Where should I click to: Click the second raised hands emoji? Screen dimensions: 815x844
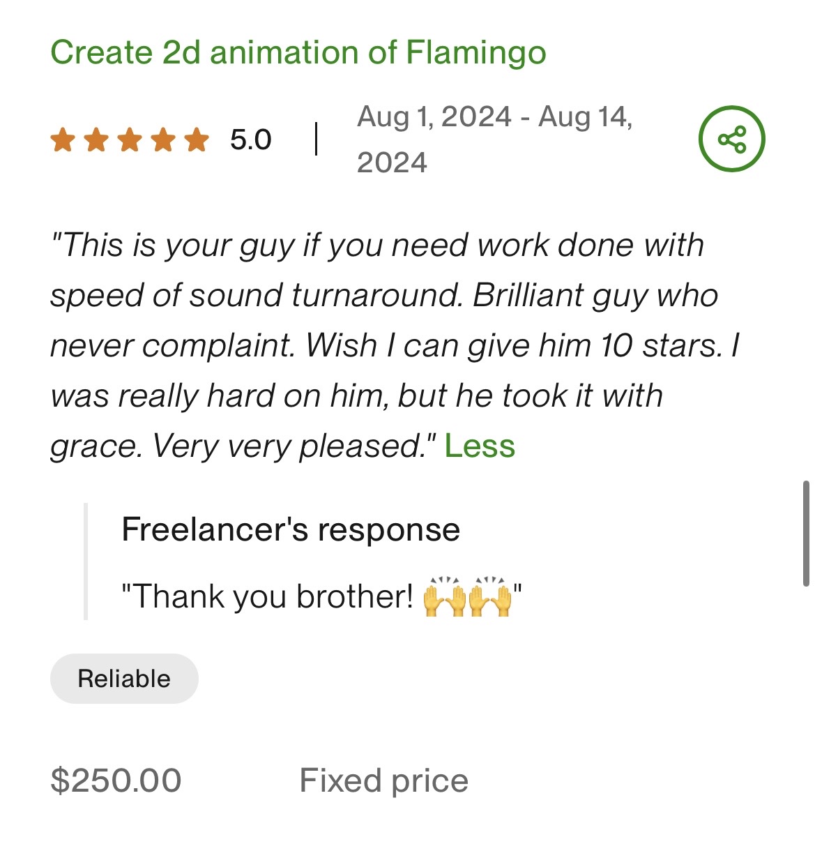490,597
